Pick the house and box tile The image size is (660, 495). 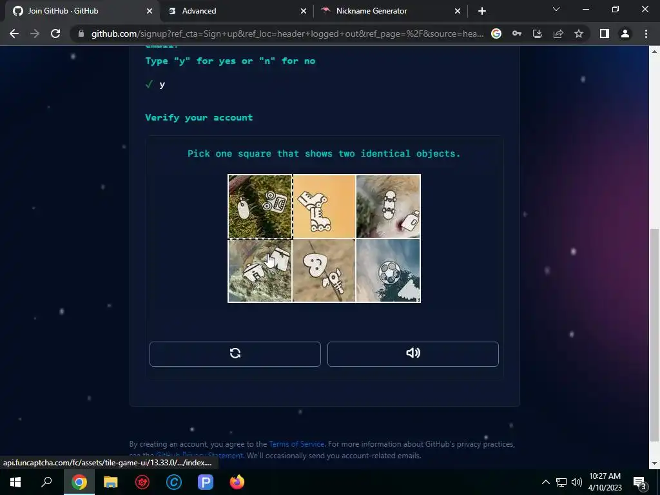(260, 270)
